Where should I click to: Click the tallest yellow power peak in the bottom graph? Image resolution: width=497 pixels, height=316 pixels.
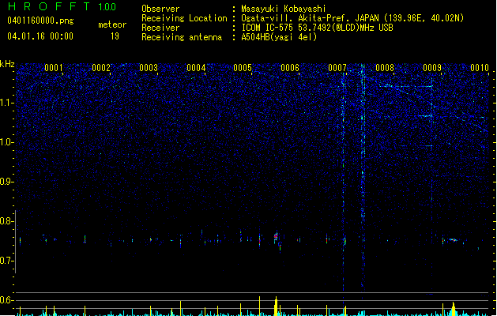click(x=276, y=306)
